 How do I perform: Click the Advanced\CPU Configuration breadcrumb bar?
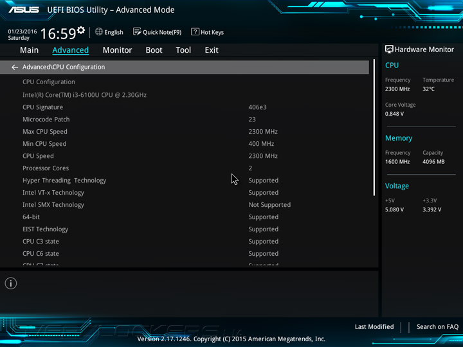tap(185, 67)
